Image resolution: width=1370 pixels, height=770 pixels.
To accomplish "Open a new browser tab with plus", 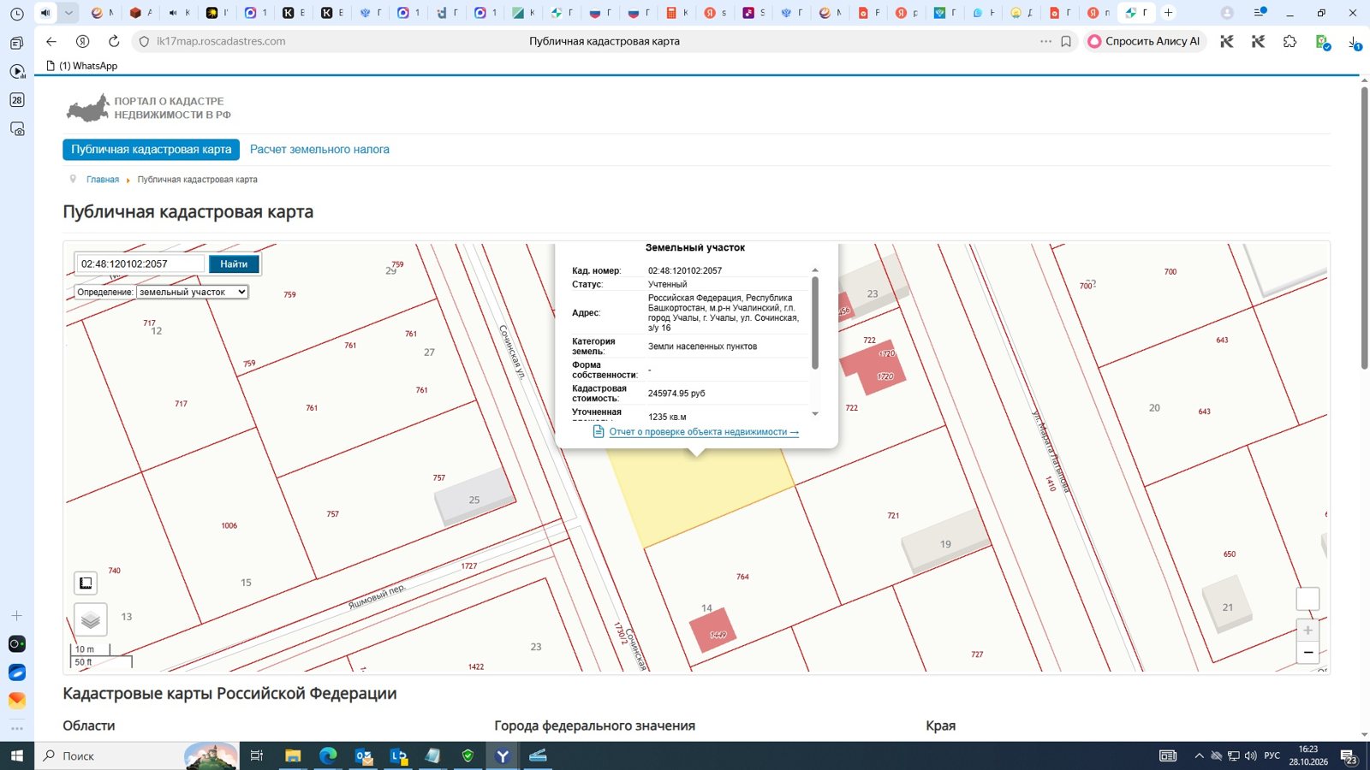I will 1168,13.
